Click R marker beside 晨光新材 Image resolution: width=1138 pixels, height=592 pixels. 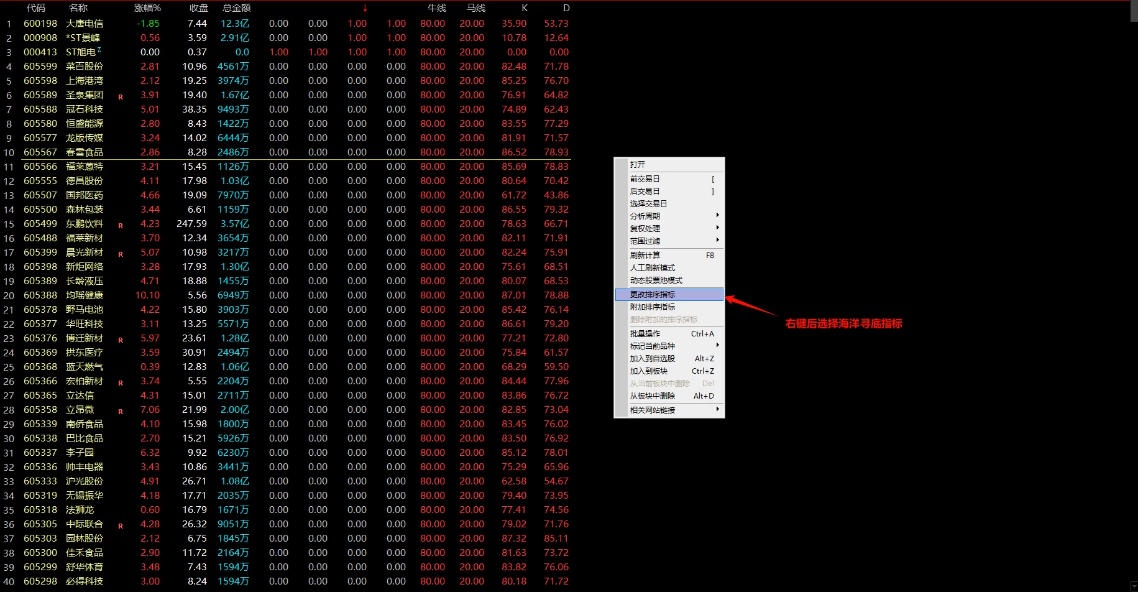[x=121, y=254]
